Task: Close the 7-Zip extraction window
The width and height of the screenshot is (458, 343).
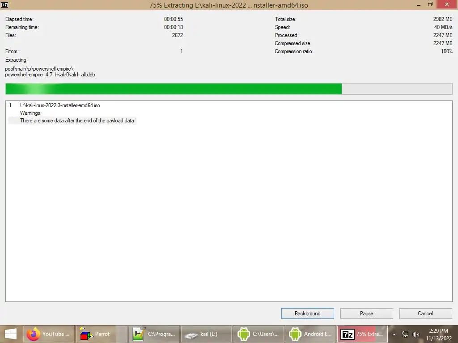Action: 447,4
